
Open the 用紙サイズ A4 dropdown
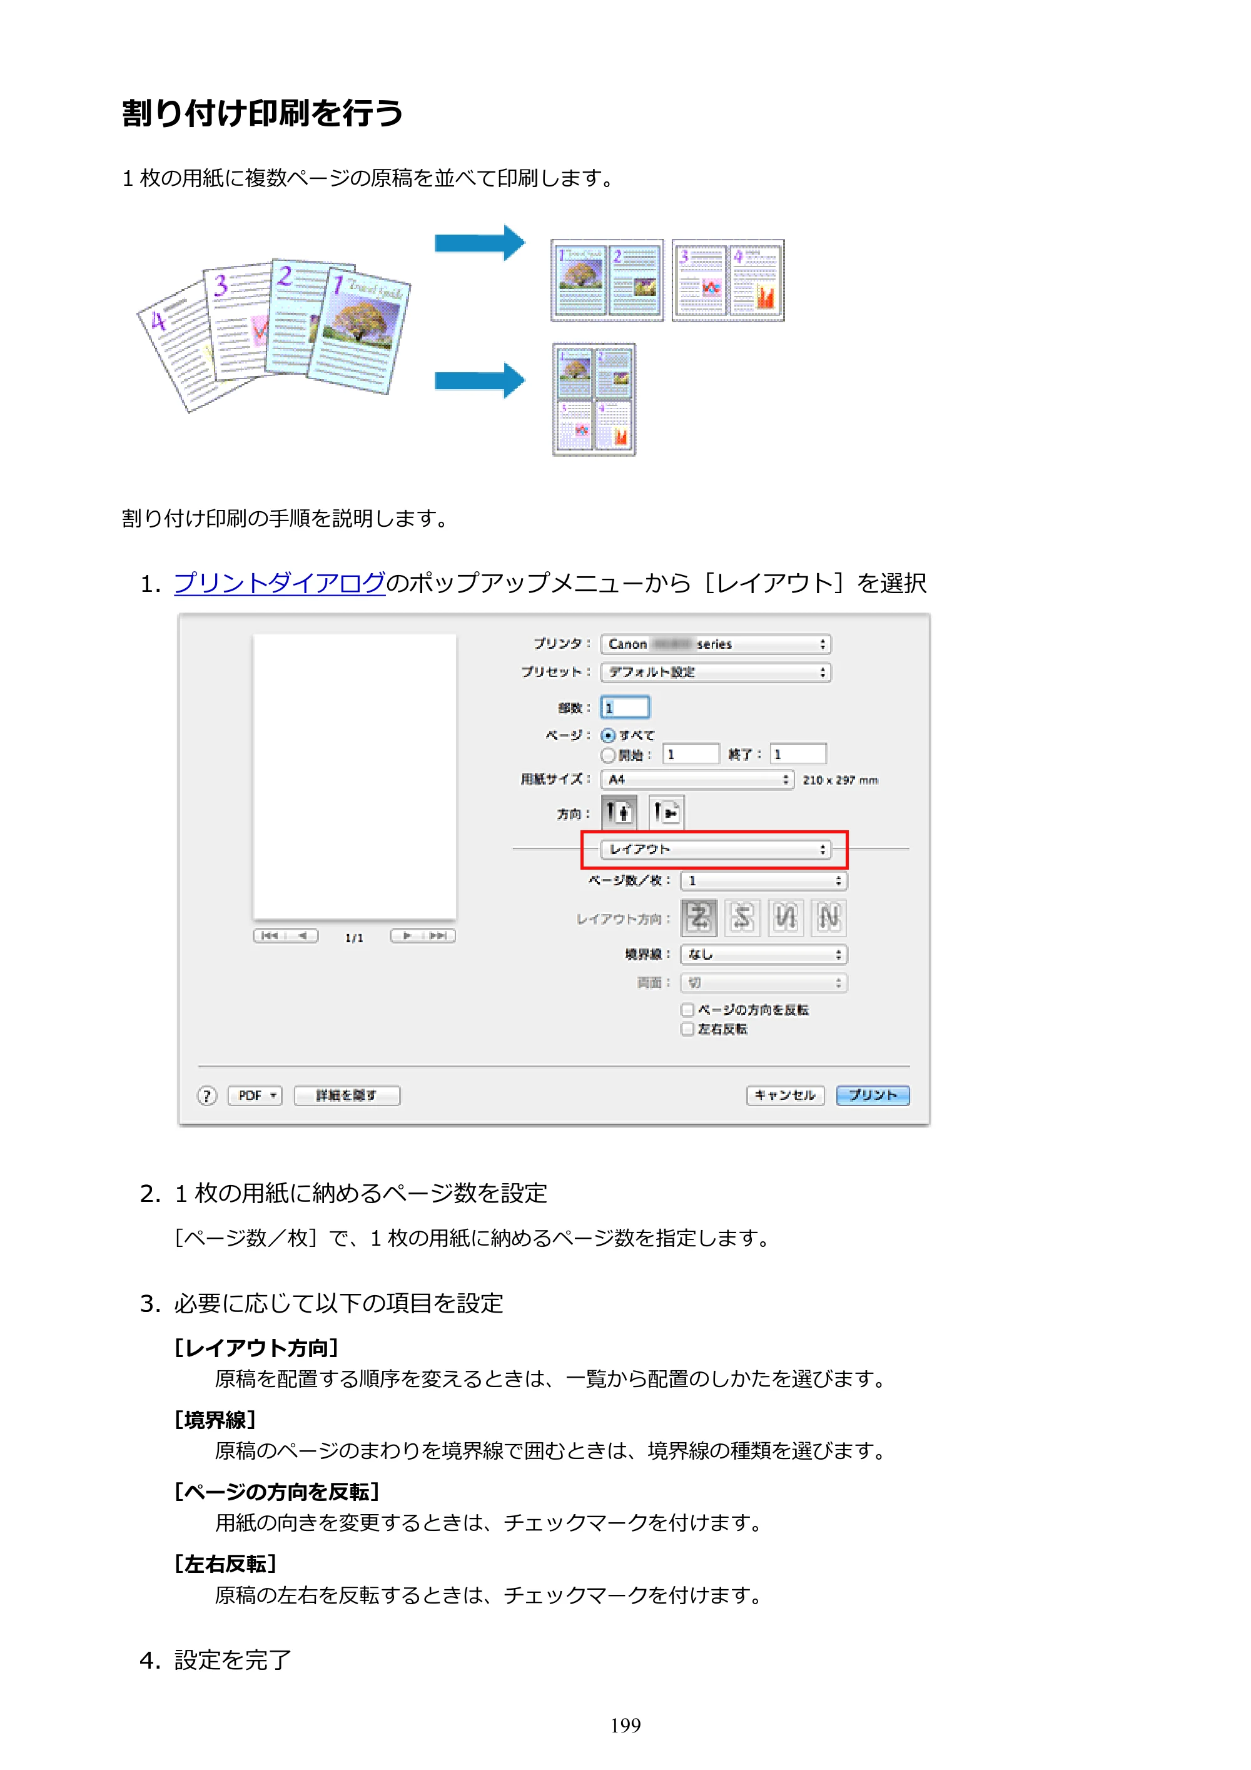tap(697, 780)
